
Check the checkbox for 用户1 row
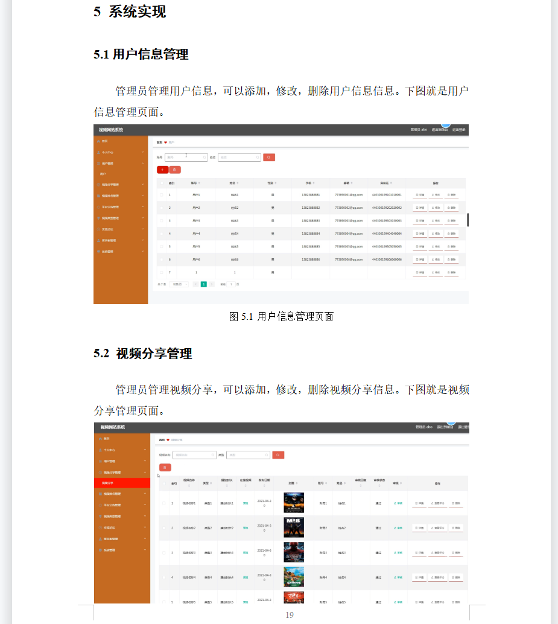click(162, 194)
